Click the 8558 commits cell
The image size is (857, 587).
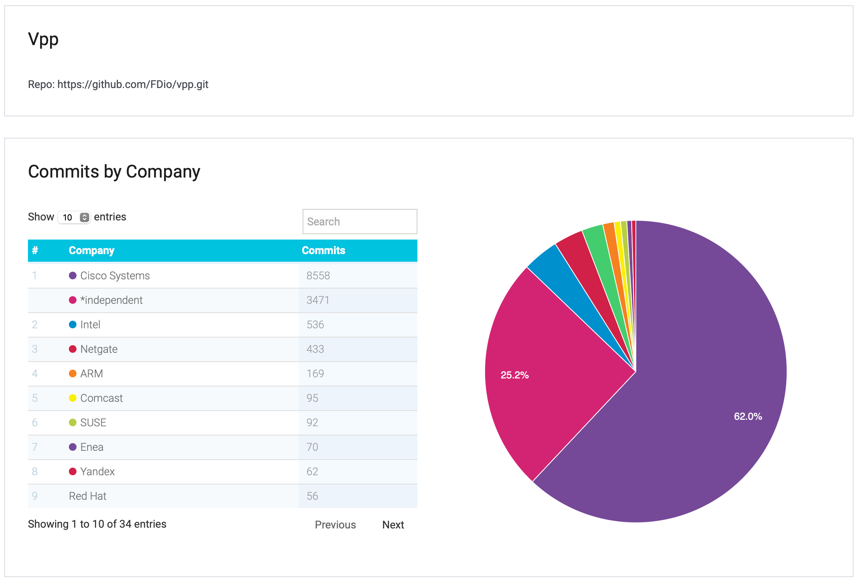click(x=358, y=276)
